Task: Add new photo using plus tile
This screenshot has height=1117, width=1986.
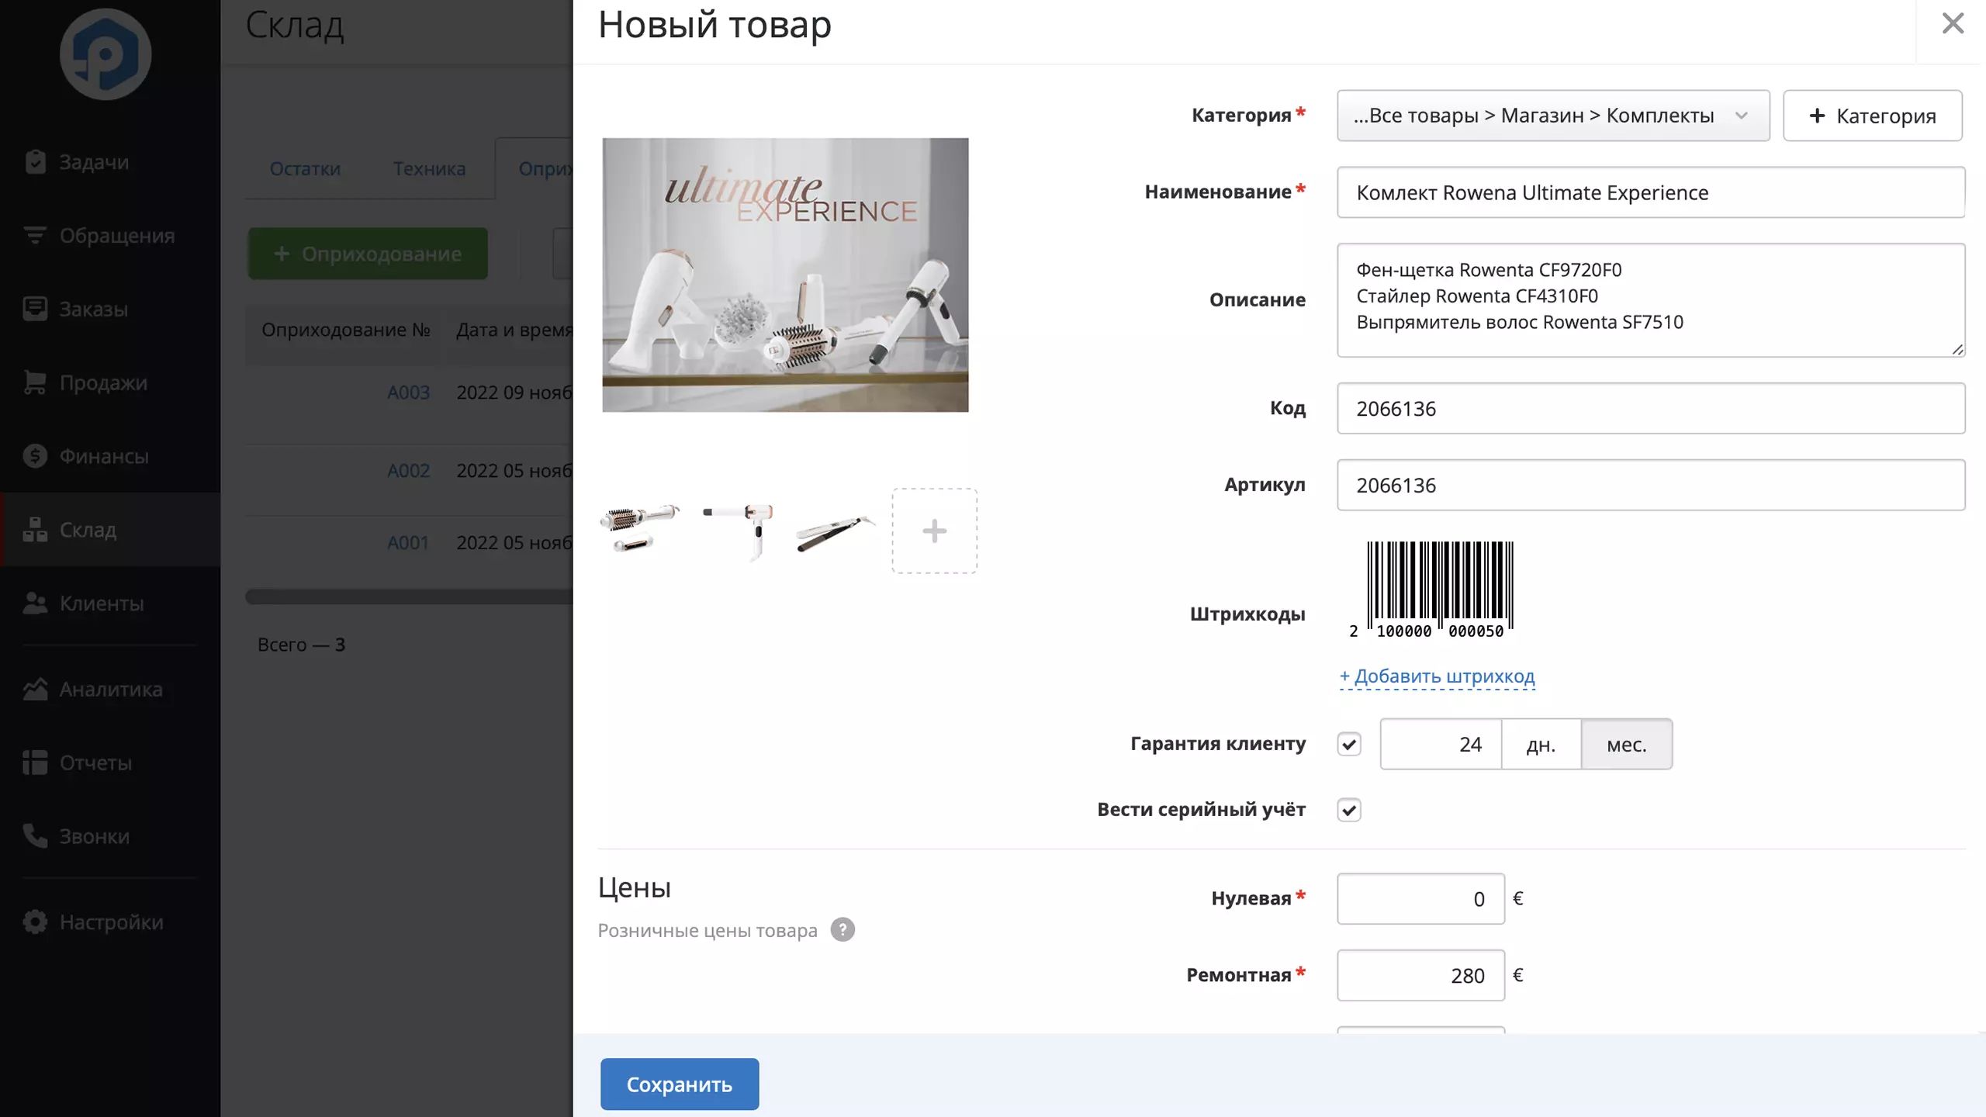Action: click(934, 531)
